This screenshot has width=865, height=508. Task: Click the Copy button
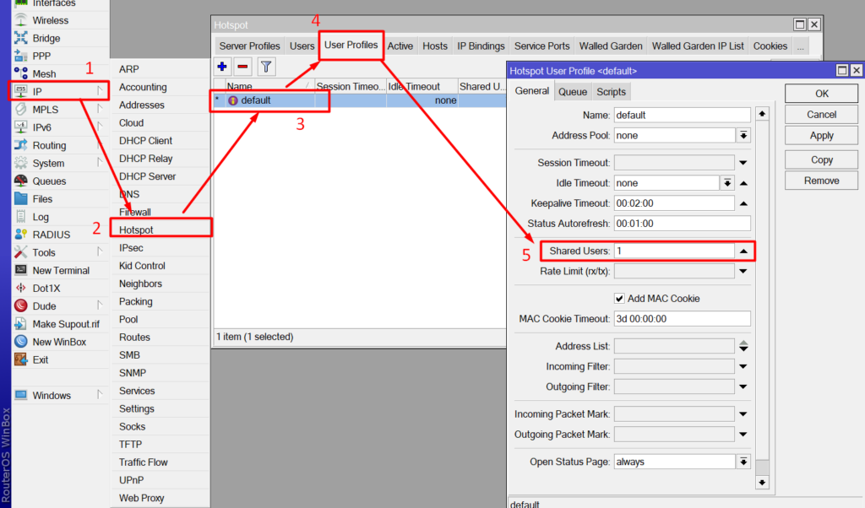821,159
